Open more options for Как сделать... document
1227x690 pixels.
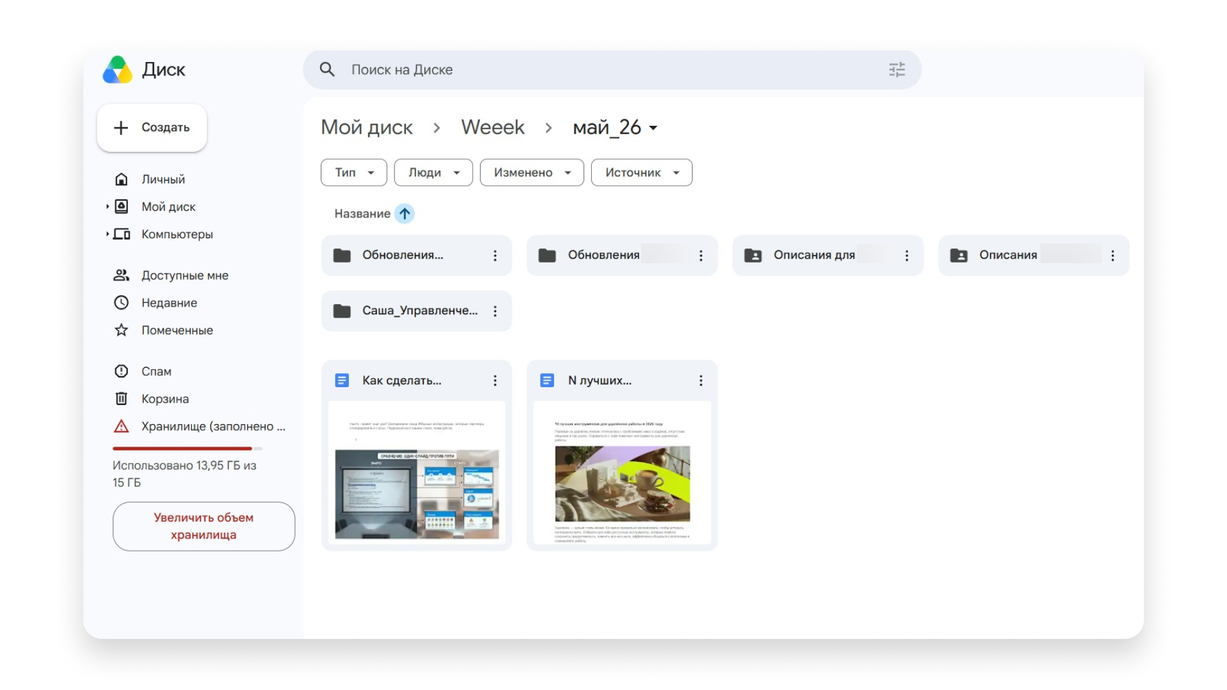[x=495, y=381]
